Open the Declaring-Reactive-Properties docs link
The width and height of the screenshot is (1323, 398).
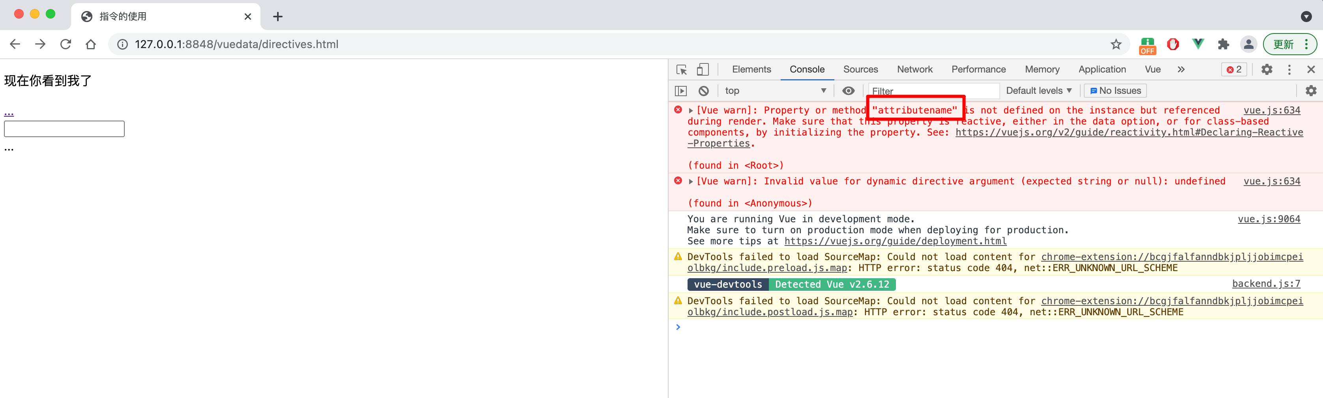click(x=1129, y=132)
